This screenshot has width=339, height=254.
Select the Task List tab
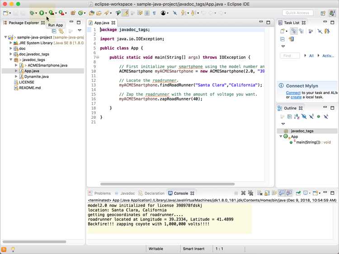(x=292, y=23)
